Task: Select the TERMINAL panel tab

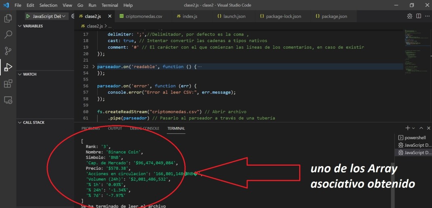Action: 176,128
